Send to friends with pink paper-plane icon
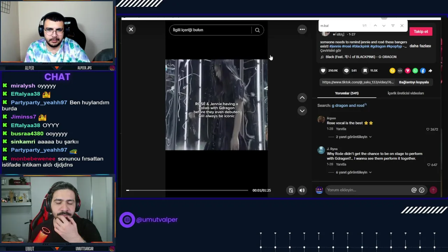 tap(407, 71)
